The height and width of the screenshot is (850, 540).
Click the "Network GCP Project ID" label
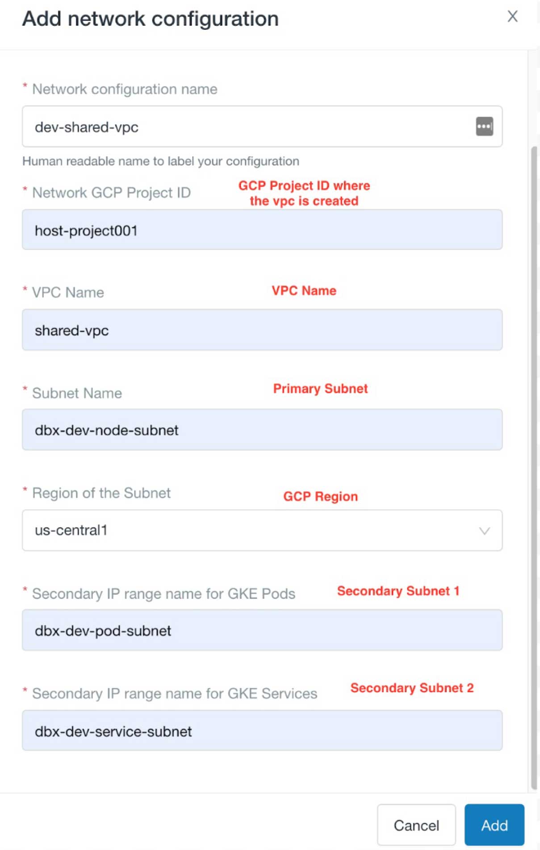pos(111,193)
